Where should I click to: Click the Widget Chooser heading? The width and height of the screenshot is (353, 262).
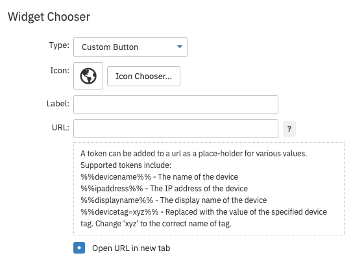tap(49, 17)
